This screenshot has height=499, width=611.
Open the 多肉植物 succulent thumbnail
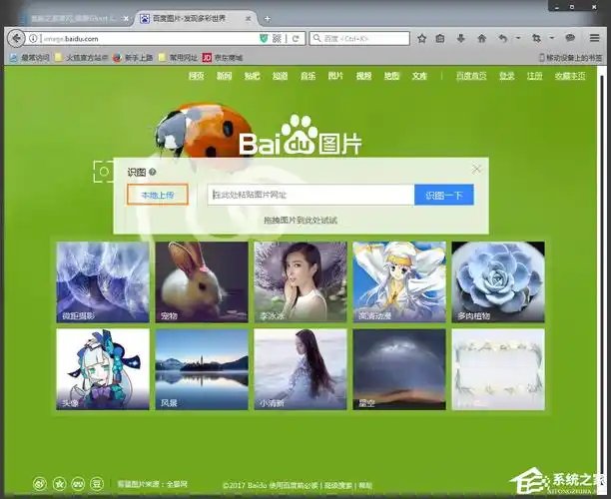(498, 281)
